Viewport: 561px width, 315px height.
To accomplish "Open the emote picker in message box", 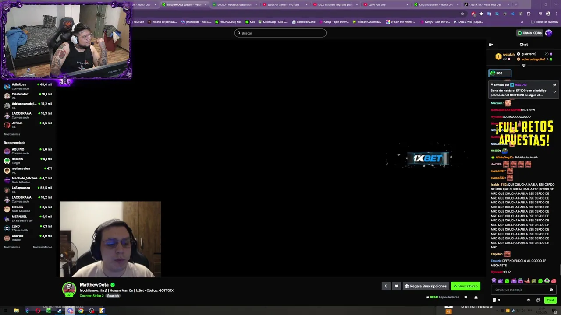I will point(551,290).
